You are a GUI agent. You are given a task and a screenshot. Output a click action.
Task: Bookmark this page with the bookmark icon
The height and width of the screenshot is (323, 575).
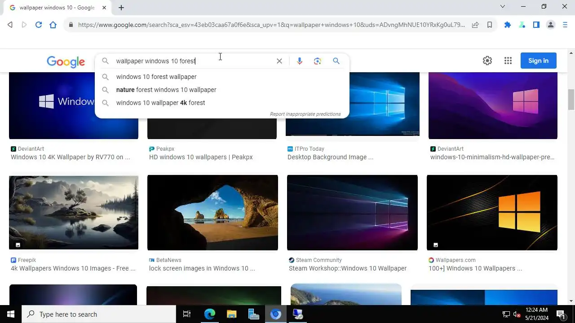click(x=490, y=25)
